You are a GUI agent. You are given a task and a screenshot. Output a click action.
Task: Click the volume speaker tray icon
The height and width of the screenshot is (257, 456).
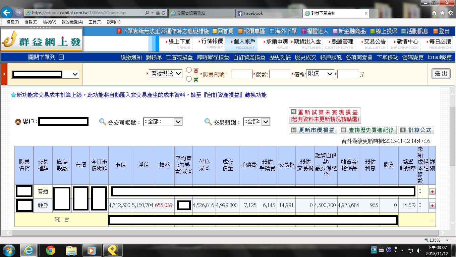pyautogui.click(x=418, y=250)
